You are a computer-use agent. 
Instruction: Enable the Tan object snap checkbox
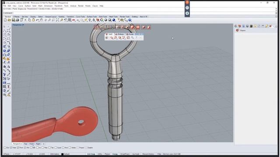(x=49, y=147)
